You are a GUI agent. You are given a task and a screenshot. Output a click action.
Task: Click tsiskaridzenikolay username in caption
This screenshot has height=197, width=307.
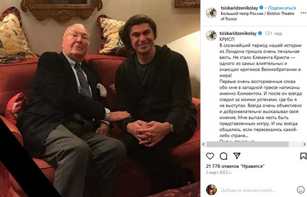(x=238, y=33)
